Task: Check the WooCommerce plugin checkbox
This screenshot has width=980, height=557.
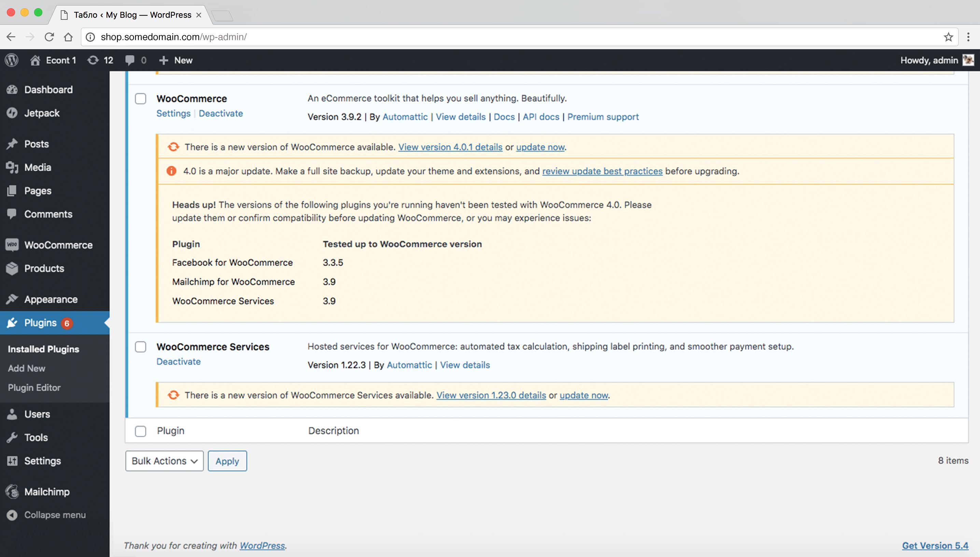Action: point(140,99)
